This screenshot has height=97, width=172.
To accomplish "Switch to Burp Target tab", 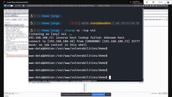I will (x=14, y=13).
